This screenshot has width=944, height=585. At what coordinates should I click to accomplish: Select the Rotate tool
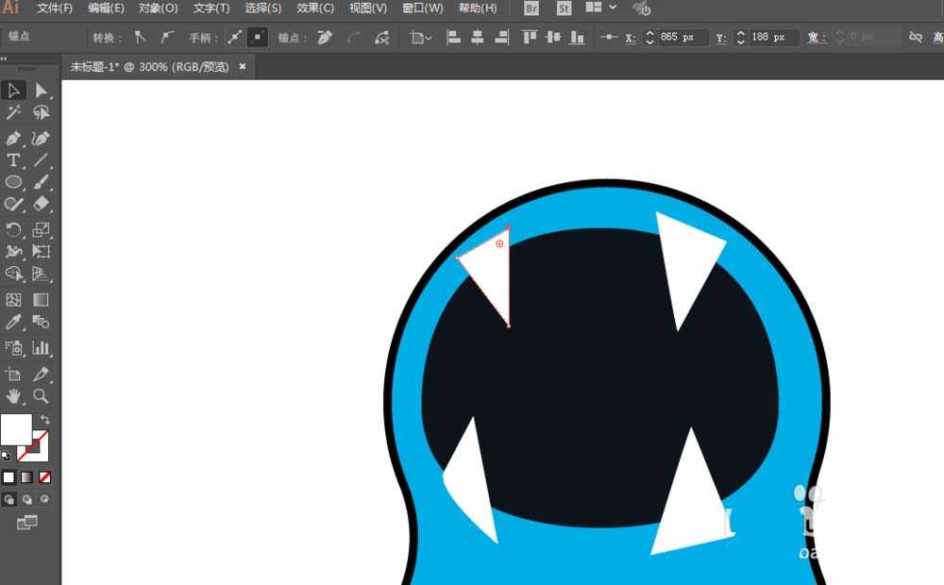tap(13, 229)
